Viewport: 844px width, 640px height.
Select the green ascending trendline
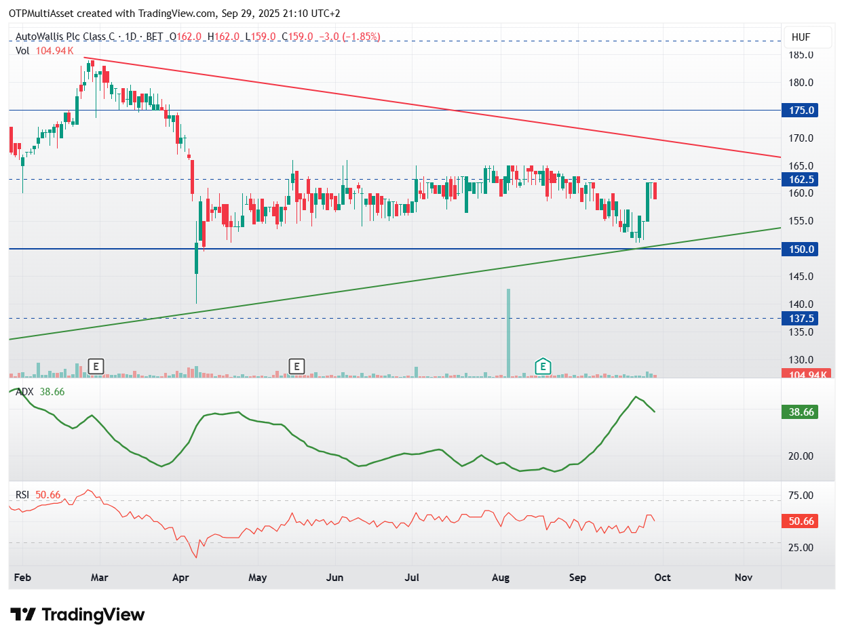(394, 283)
